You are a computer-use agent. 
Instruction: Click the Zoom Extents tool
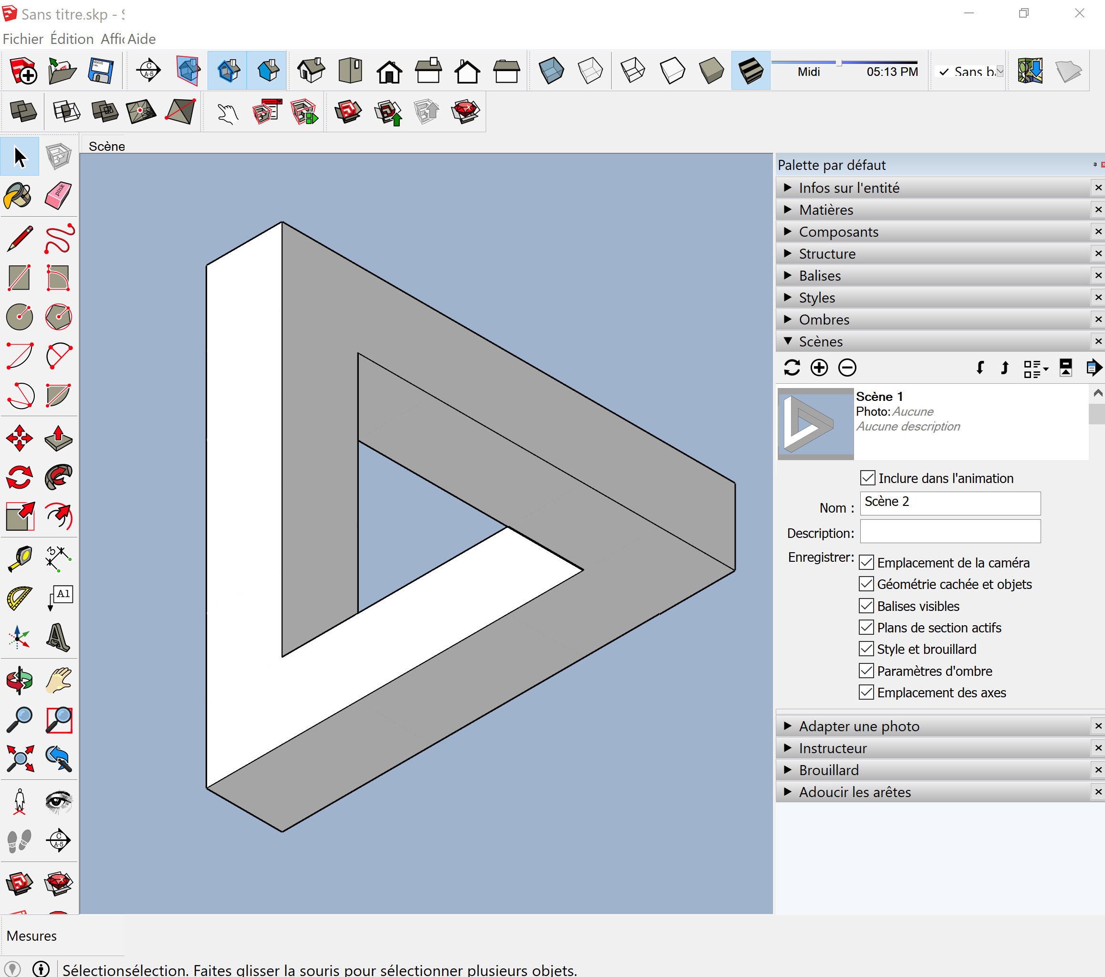pyautogui.click(x=19, y=758)
